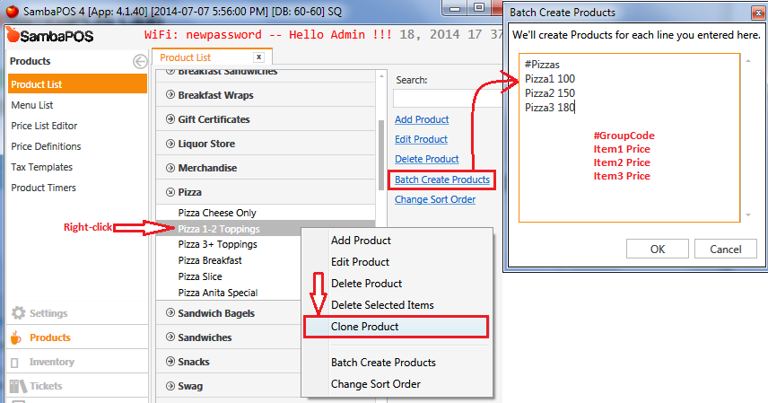The width and height of the screenshot is (768, 403).
Task: Open Price List Editor
Action: (44, 126)
